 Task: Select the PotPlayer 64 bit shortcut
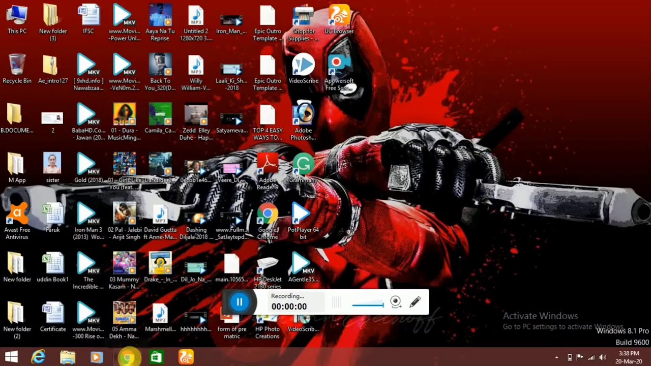(303, 221)
